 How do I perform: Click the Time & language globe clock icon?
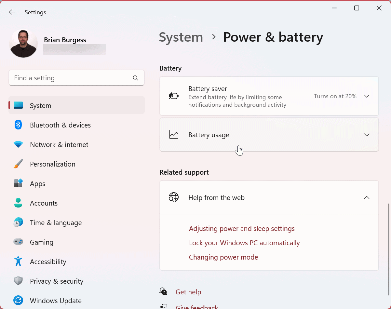click(18, 222)
